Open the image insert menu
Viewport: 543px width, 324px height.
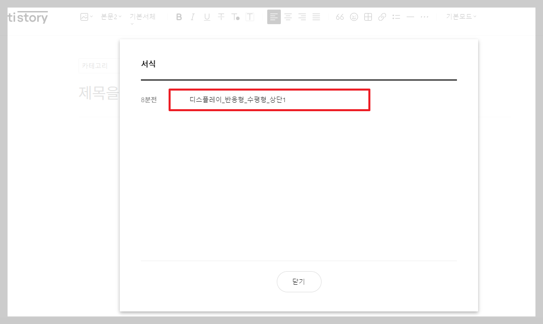pos(86,17)
